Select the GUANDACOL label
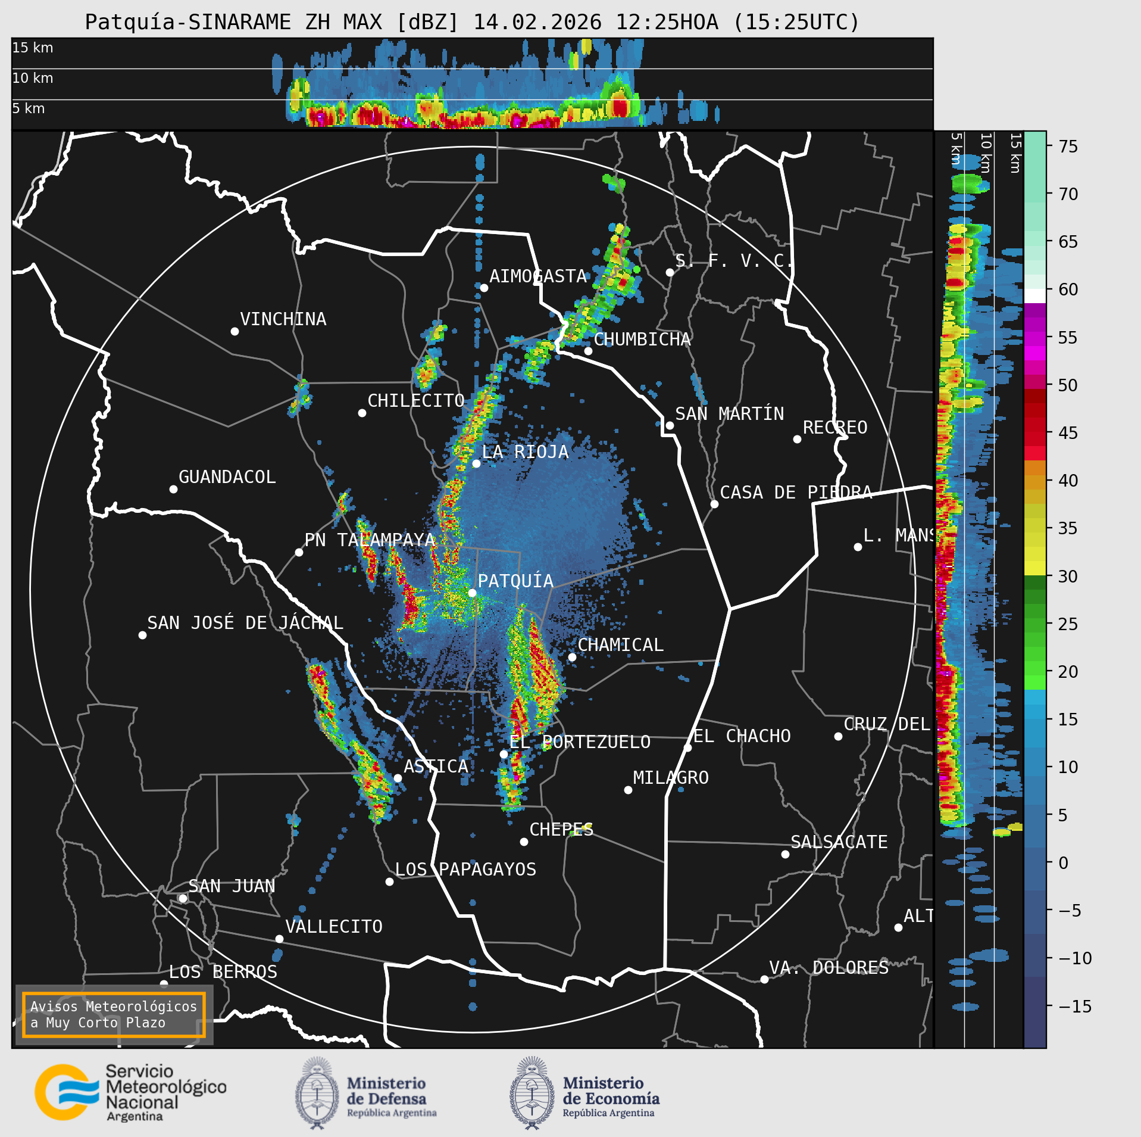1141x1137 pixels. point(227,476)
